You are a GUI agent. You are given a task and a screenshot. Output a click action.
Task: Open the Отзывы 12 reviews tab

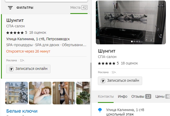click(141, 96)
